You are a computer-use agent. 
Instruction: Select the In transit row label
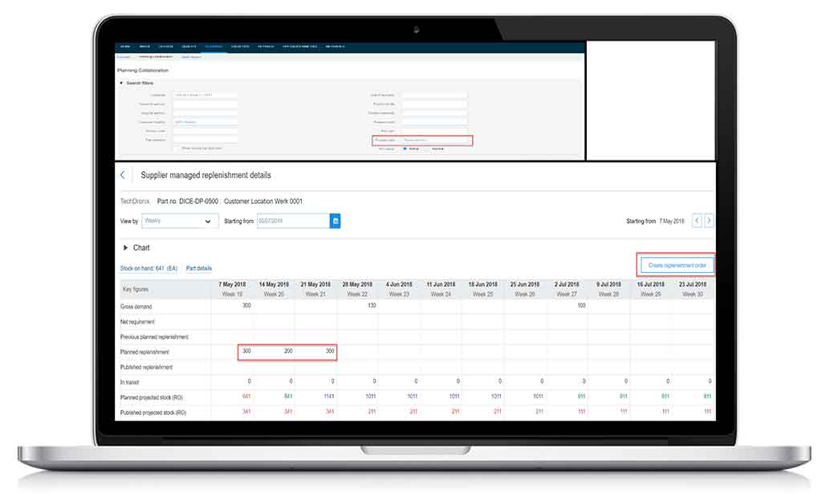129,382
